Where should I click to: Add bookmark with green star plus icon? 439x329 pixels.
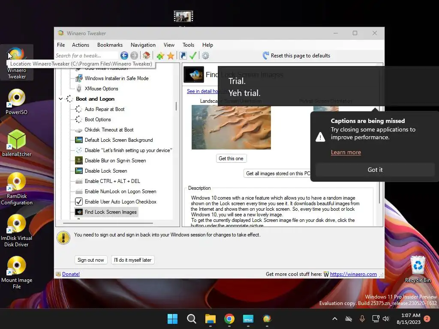pyautogui.click(x=160, y=56)
